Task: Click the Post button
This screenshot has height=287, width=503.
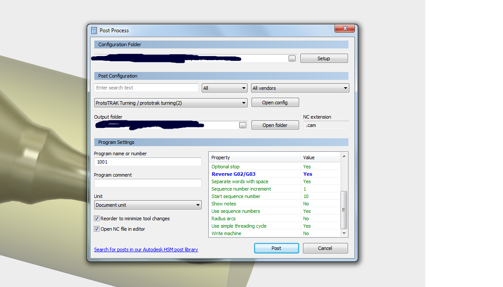Action: [276, 248]
